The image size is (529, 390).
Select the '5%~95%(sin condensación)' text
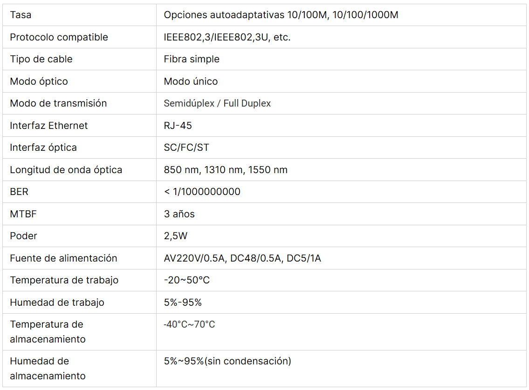[x=227, y=361]
